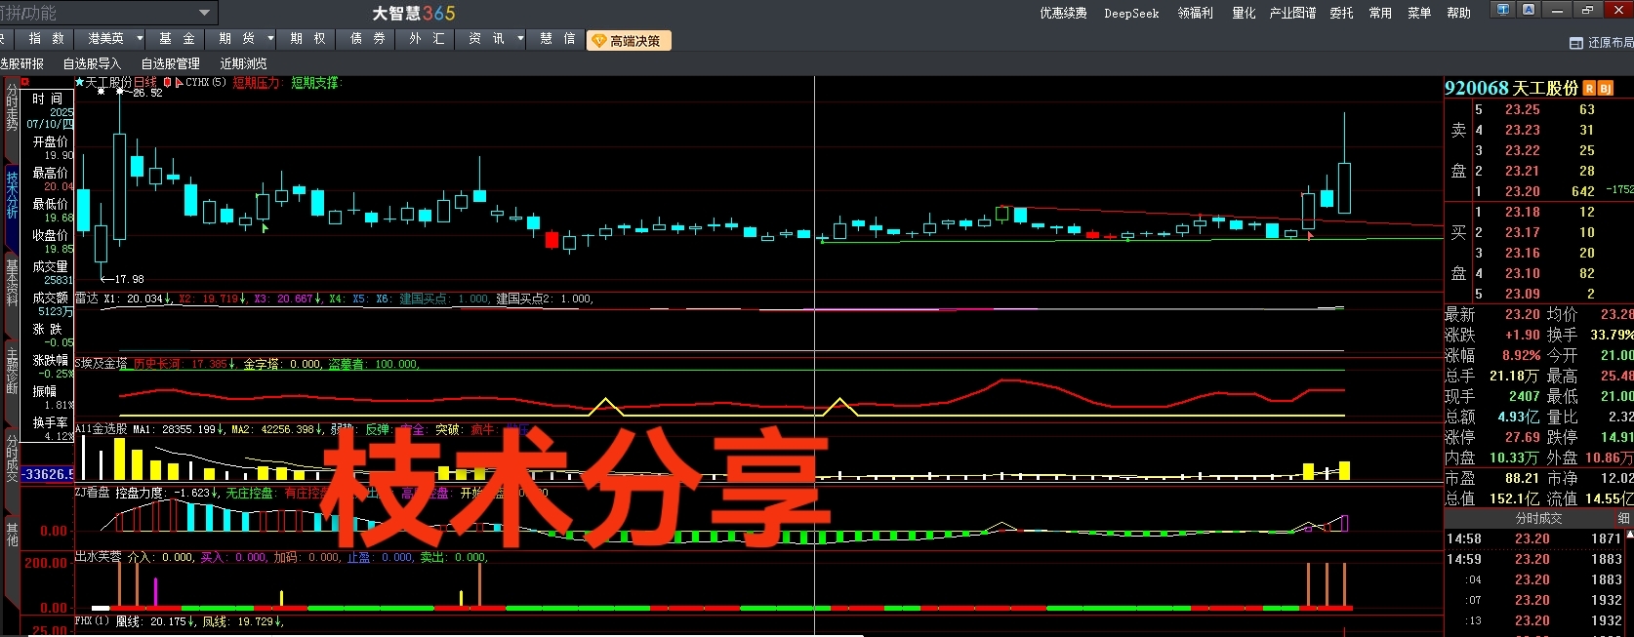Click the red candlestick in middle of chart
Image resolution: width=1634 pixels, height=637 pixels.
[x=551, y=240]
